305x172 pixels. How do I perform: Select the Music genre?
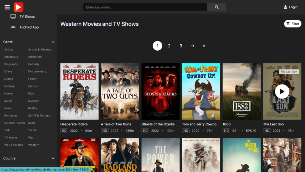tap(8, 101)
